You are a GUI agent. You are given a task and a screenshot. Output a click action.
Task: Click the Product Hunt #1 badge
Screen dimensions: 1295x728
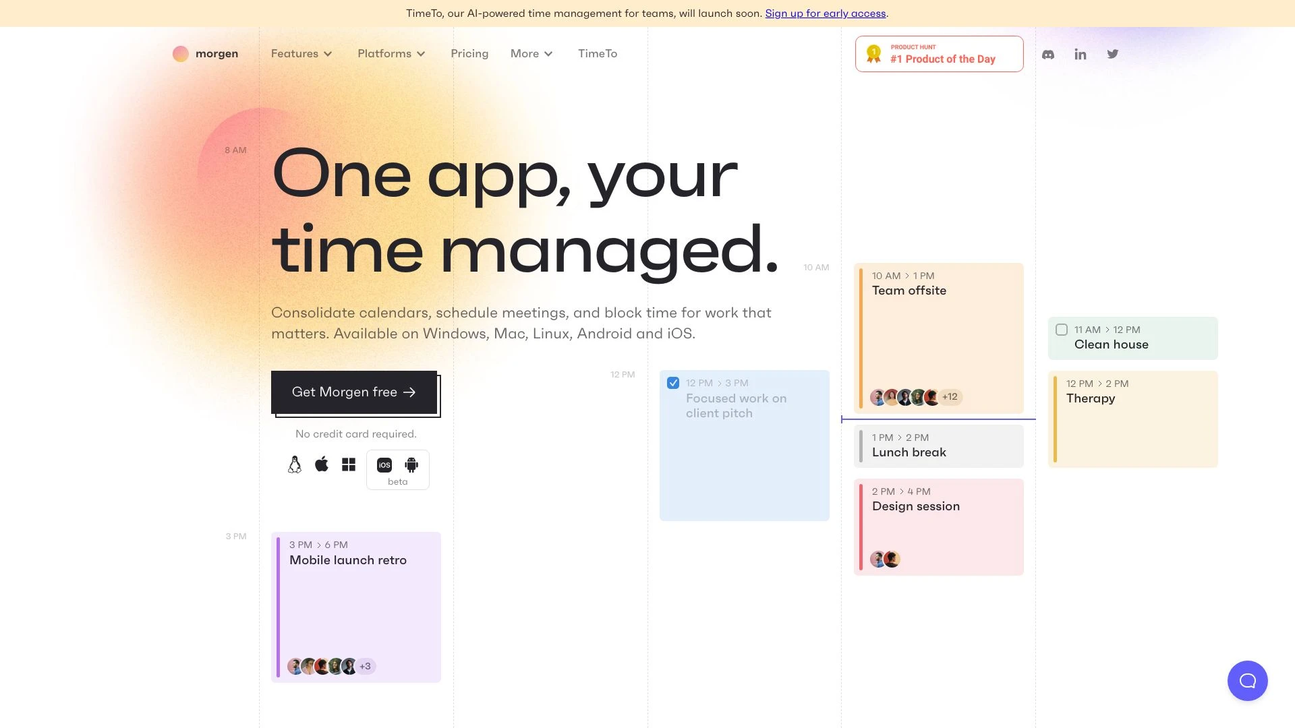tap(938, 53)
